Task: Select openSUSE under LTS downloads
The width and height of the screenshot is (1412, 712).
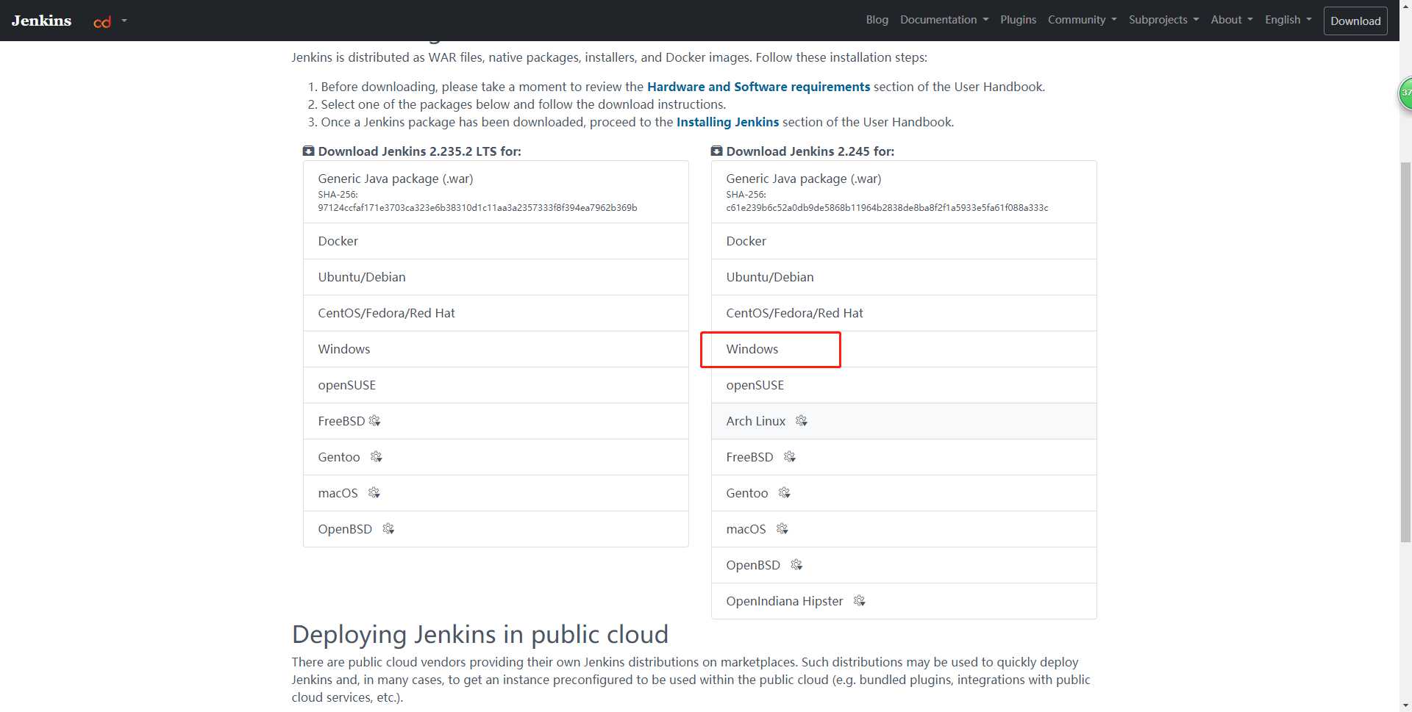Action: (x=496, y=385)
